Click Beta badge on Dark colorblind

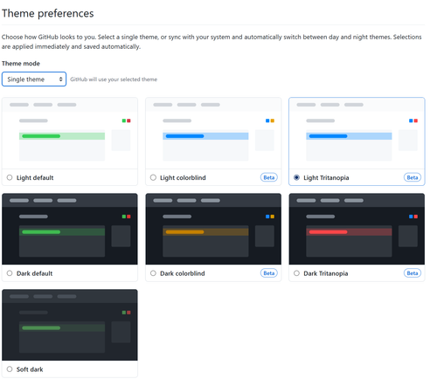pos(269,273)
